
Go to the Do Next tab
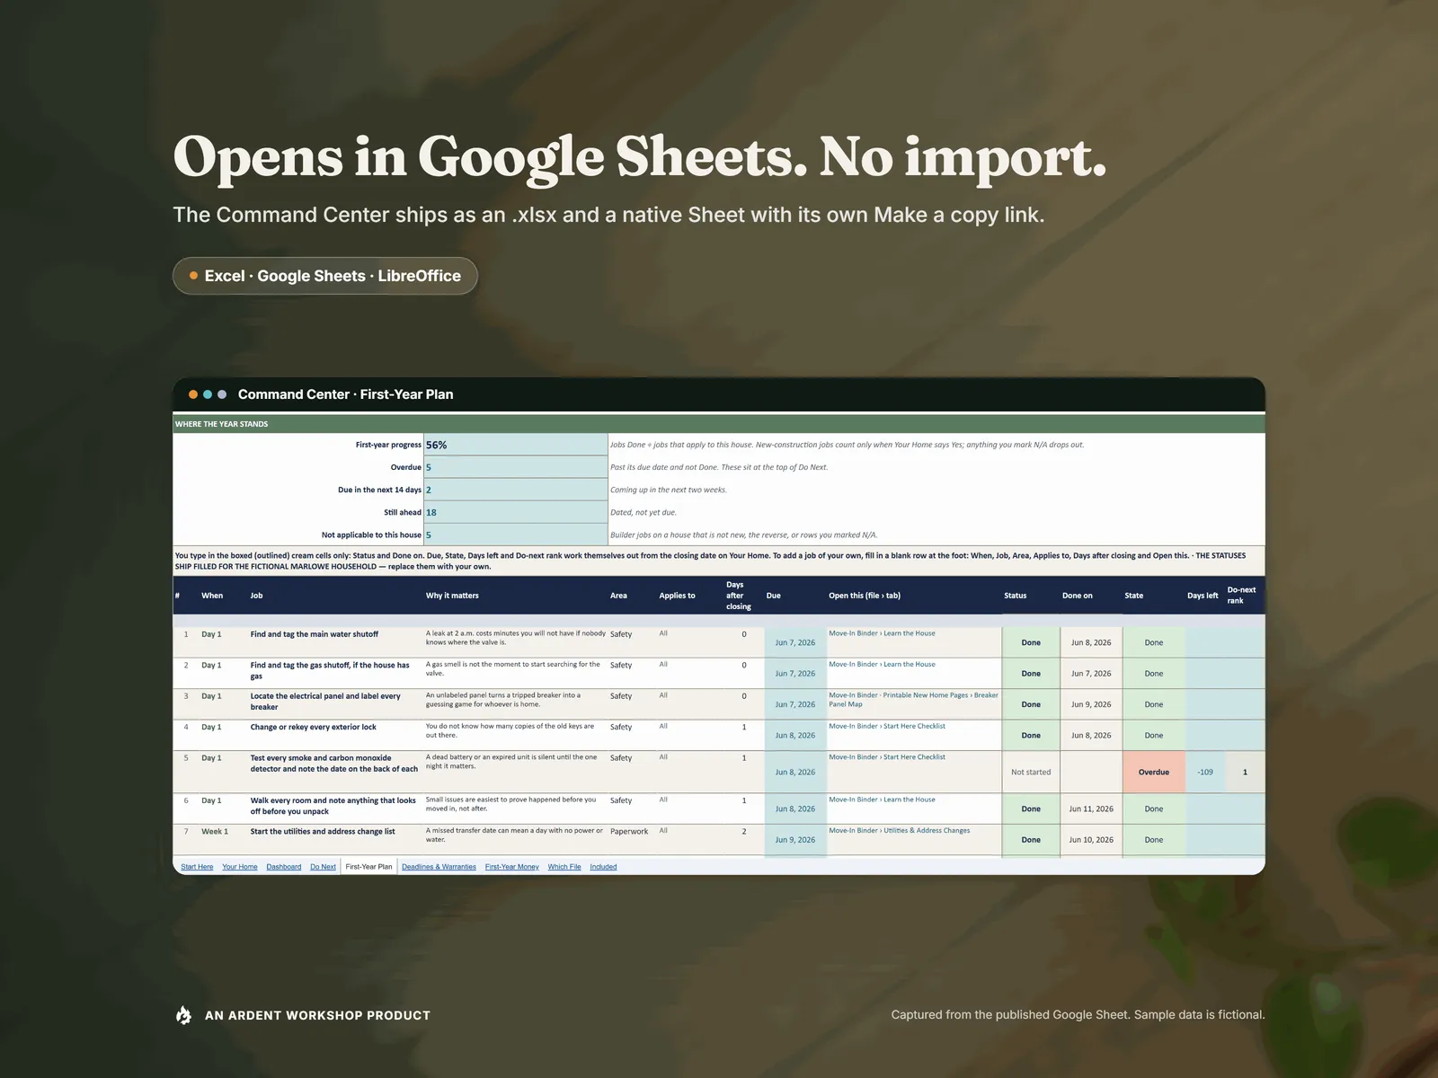(x=323, y=867)
